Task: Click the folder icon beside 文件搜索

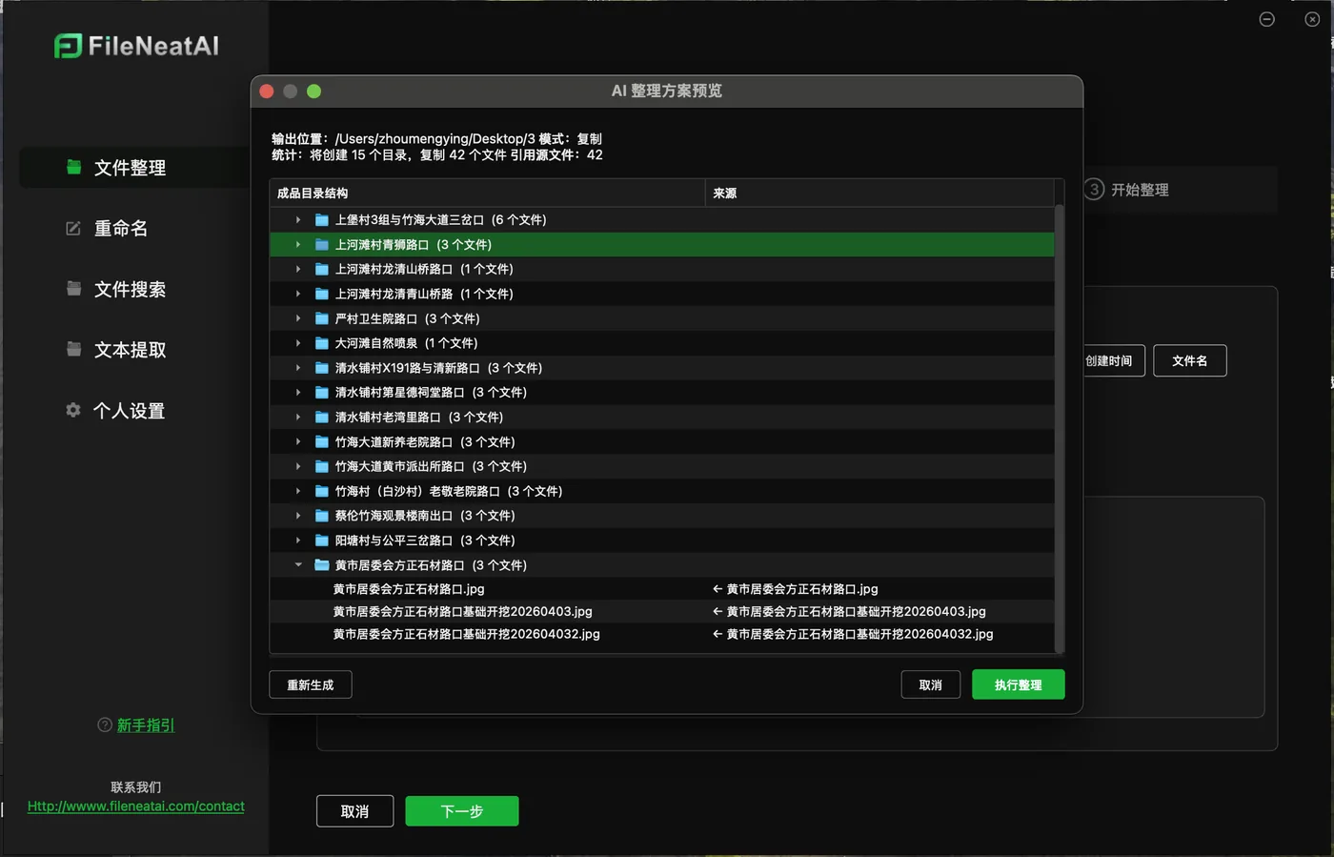Action: tap(73, 288)
